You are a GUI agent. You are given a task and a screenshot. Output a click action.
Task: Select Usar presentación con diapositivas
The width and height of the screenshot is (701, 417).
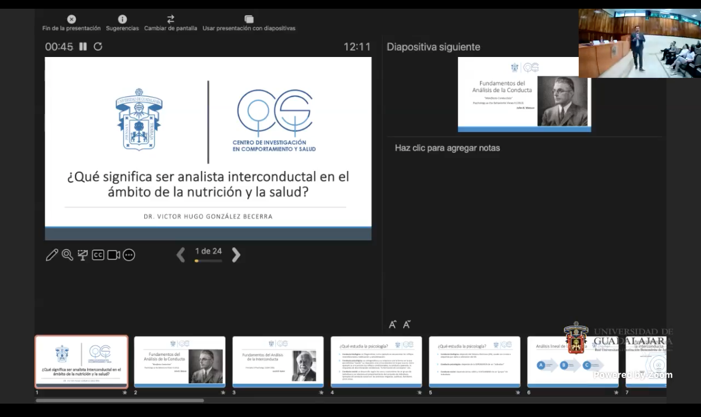tap(249, 19)
